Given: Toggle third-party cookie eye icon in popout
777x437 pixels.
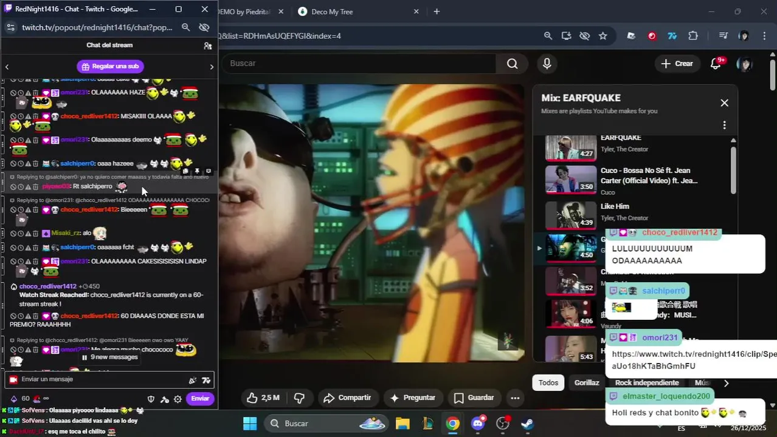Looking at the screenshot, I should (204, 27).
